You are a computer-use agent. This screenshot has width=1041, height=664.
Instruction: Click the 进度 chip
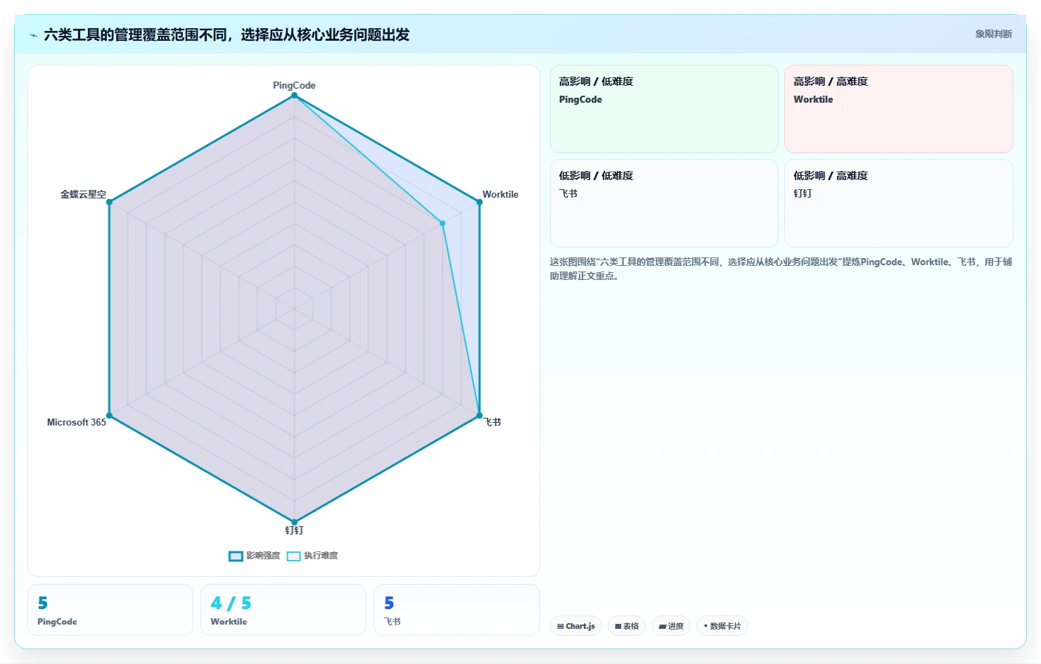[x=671, y=626]
